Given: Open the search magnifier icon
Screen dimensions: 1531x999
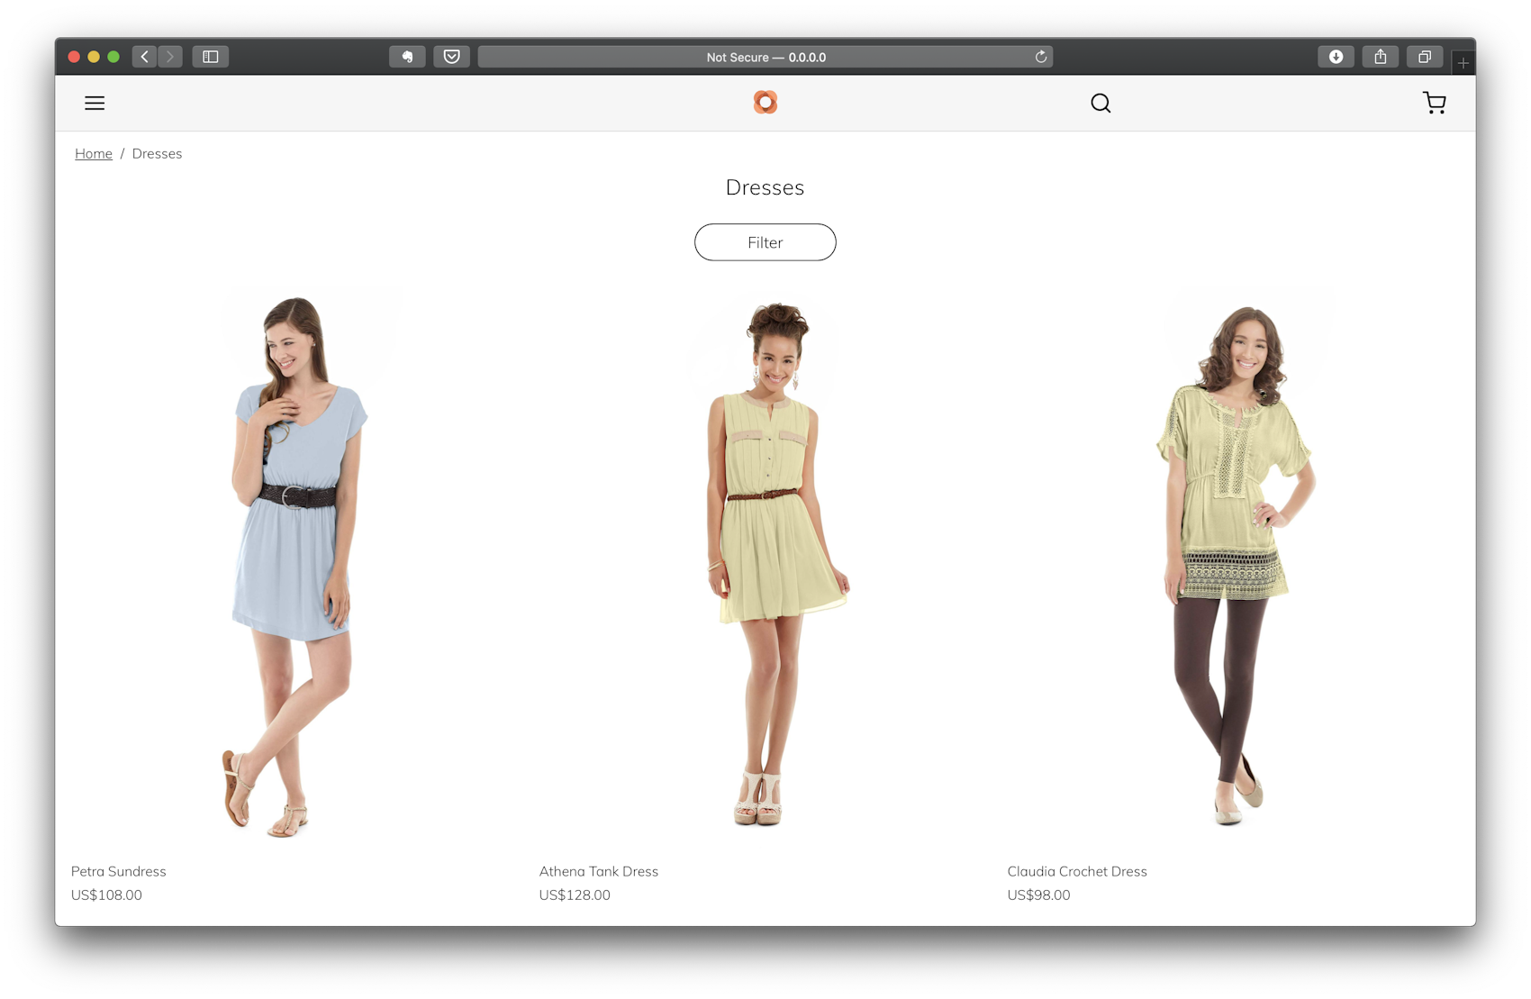Looking at the screenshot, I should [1101, 103].
